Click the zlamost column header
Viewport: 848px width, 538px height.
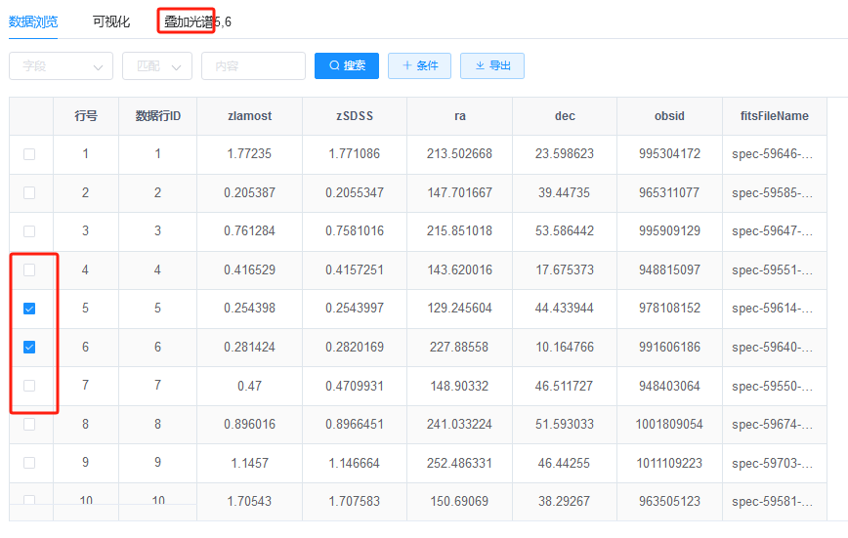click(x=249, y=116)
